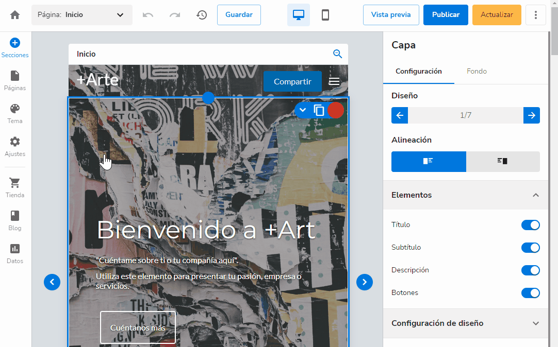Collapse the Elementos section

466,195
